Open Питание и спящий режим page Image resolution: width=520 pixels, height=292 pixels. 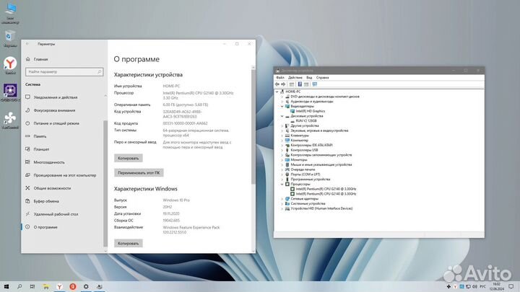(53, 123)
